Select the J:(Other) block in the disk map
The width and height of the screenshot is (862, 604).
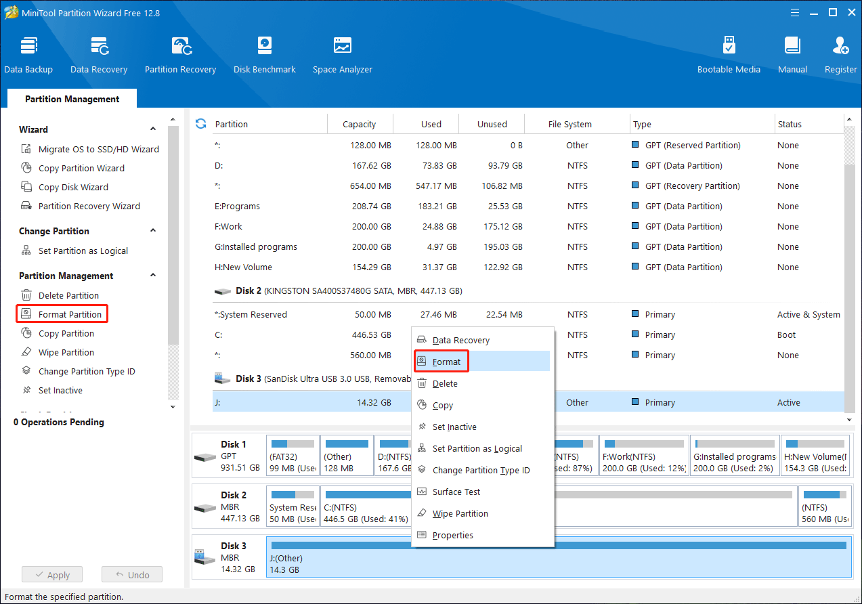(559, 557)
